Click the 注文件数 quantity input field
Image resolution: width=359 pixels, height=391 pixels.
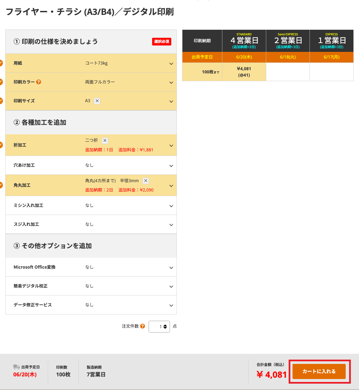(x=159, y=327)
